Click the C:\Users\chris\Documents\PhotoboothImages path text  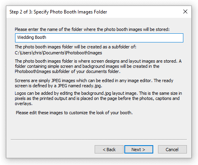[x=58, y=53]
